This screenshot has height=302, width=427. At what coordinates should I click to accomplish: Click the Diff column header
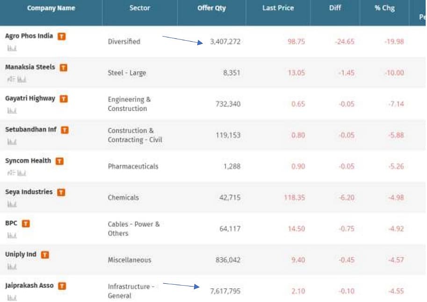pyautogui.click(x=335, y=8)
